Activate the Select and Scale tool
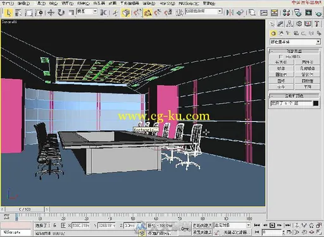Screen dimensions: 324x237 (71, 13)
